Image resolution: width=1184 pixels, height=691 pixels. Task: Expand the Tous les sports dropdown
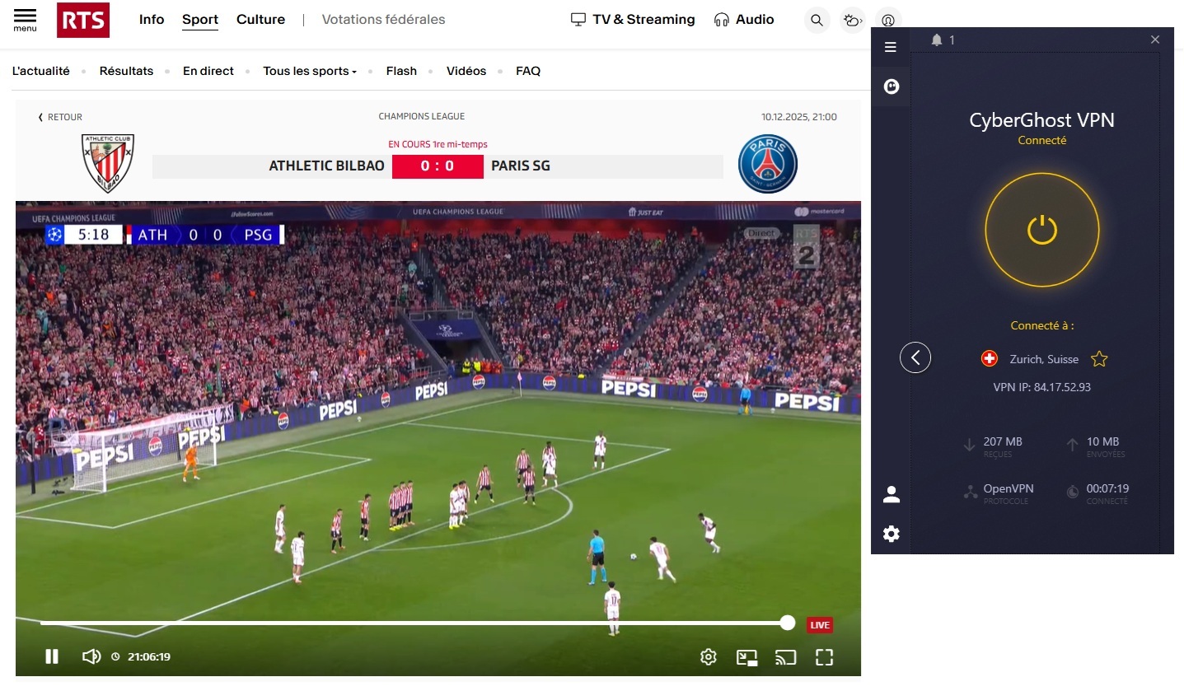point(309,71)
